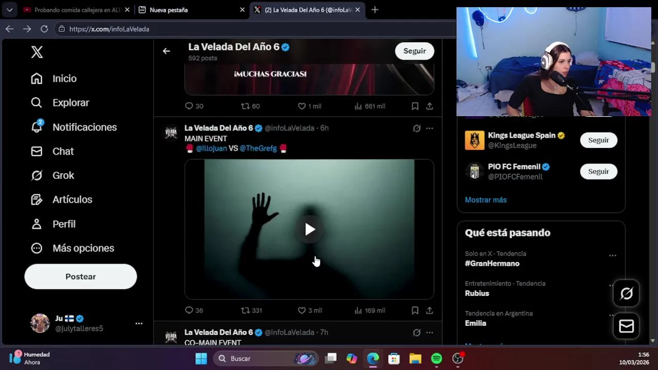The width and height of the screenshot is (658, 370).
Task: Open Inicio home page
Action: tap(53, 79)
